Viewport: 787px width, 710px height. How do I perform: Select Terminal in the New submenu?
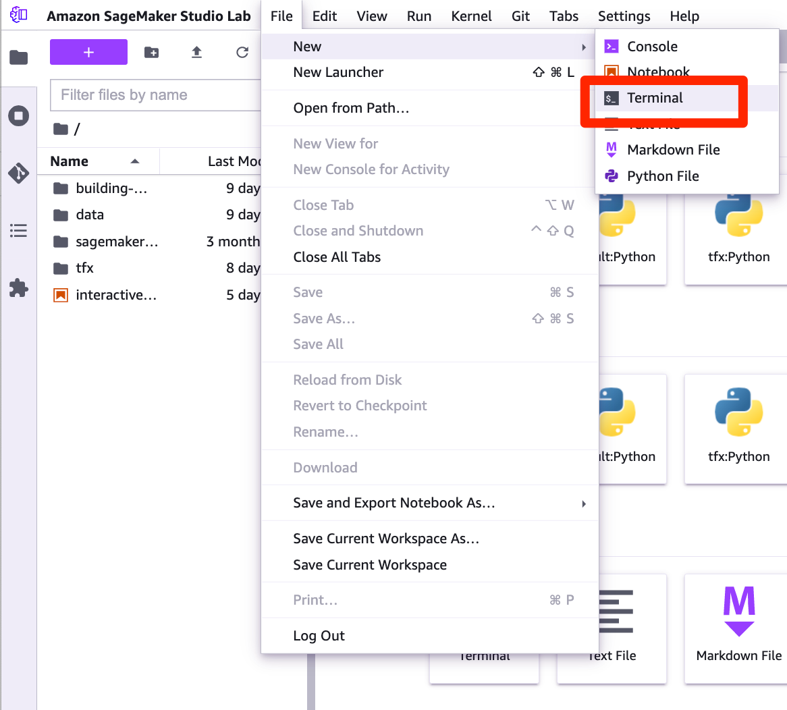pyautogui.click(x=686, y=98)
